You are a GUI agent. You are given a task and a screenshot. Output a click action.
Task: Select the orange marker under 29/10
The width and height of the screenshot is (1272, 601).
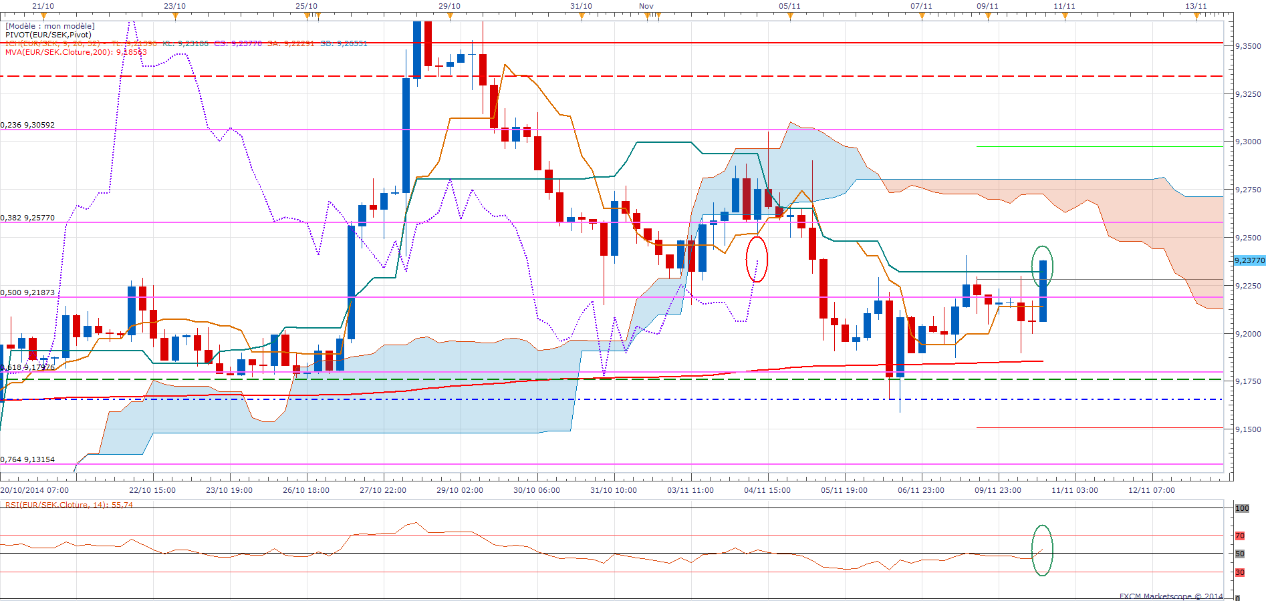coord(450,16)
